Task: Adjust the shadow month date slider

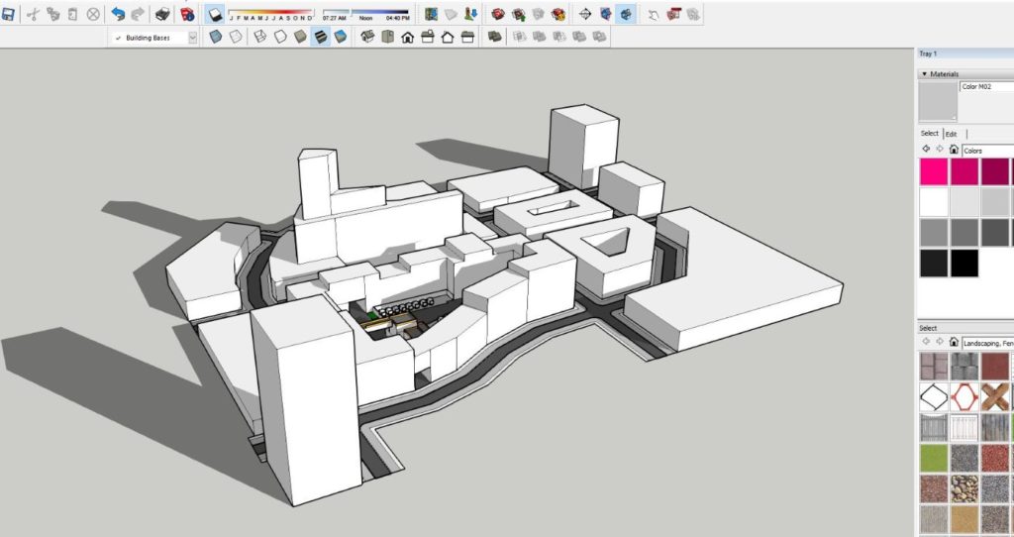Action: 271,14
